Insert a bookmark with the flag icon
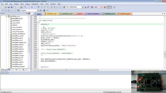 [x=39, y=7]
